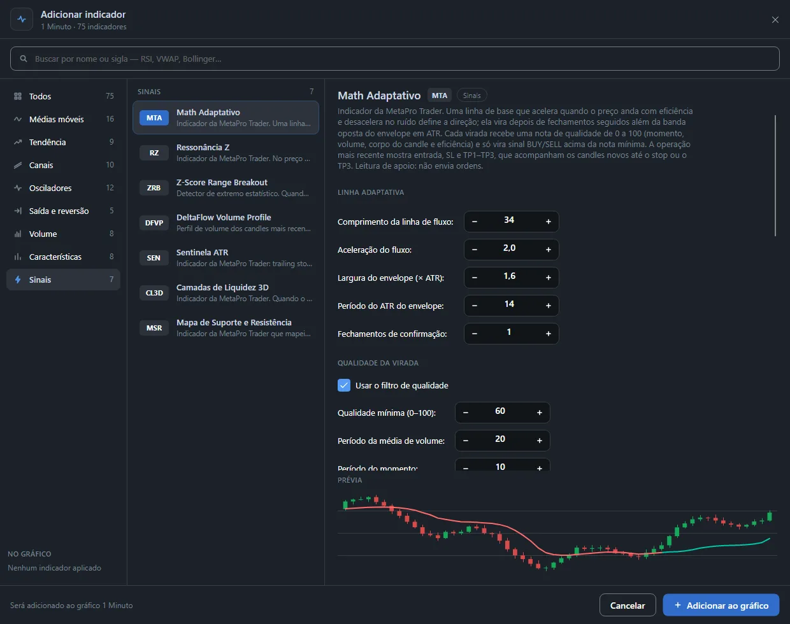Open the Canais category
Image resolution: width=790 pixels, height=624 pixels.
point(63,165)
